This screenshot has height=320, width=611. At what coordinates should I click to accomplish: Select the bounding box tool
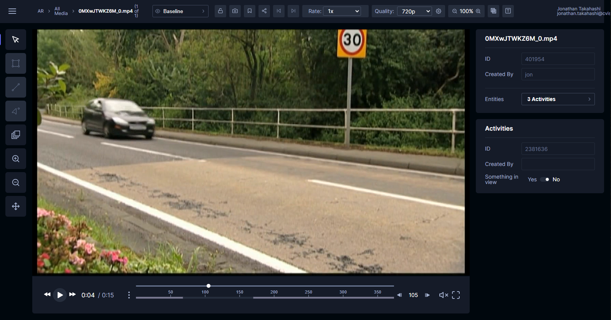[16, 63]
